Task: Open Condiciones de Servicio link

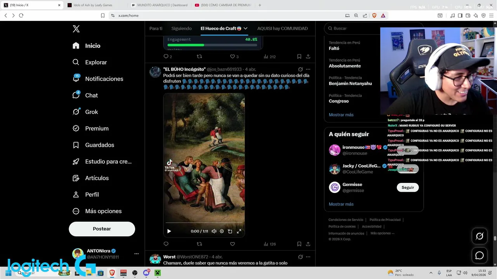Action: (x=346, y=220)
